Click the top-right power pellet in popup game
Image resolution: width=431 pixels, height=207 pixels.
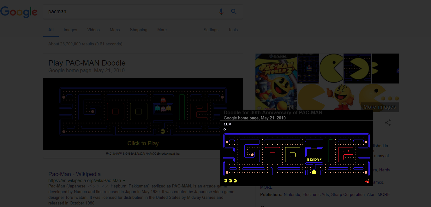[x=366, y=142]
